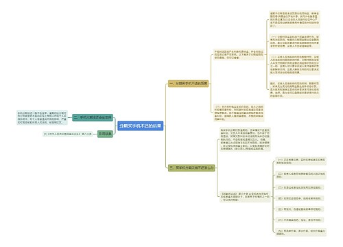Select the node 《刑事诉讼法》第八十条 公安机关

[245, 197]
